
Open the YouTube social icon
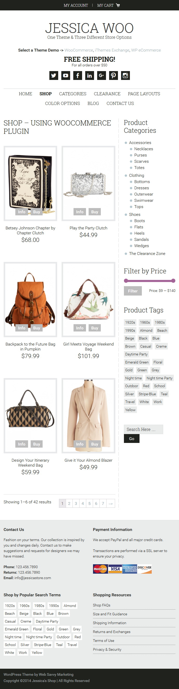[66, 76]
